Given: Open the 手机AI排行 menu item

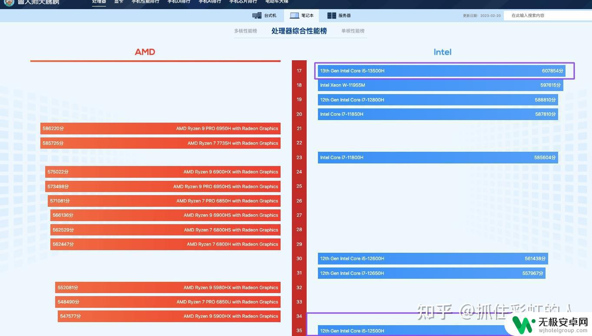Looking at the screenshot, I should [x=210, y=2].
